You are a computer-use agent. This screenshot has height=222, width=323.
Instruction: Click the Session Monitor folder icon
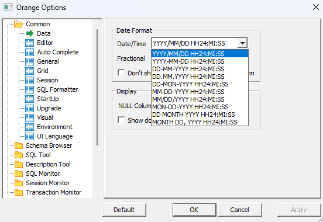(x=19, y=183)
